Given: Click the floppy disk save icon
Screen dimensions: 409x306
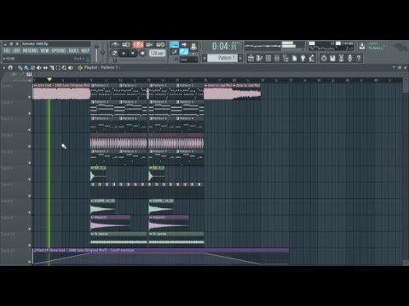Looking at the screenshot, I should (x=332, y=59).
